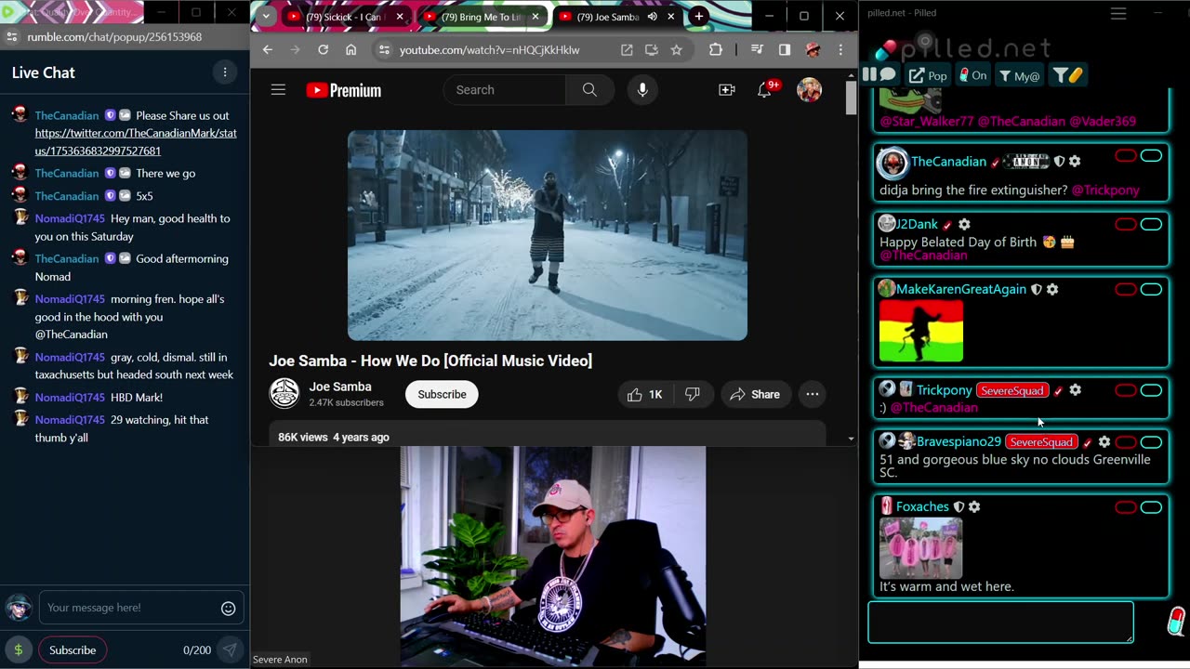Click the @Trickpony mention in TheCanadian's message

tap(1105, 190)
